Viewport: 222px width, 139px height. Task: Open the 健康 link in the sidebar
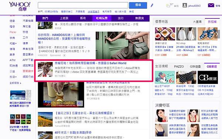coord(25,43)
